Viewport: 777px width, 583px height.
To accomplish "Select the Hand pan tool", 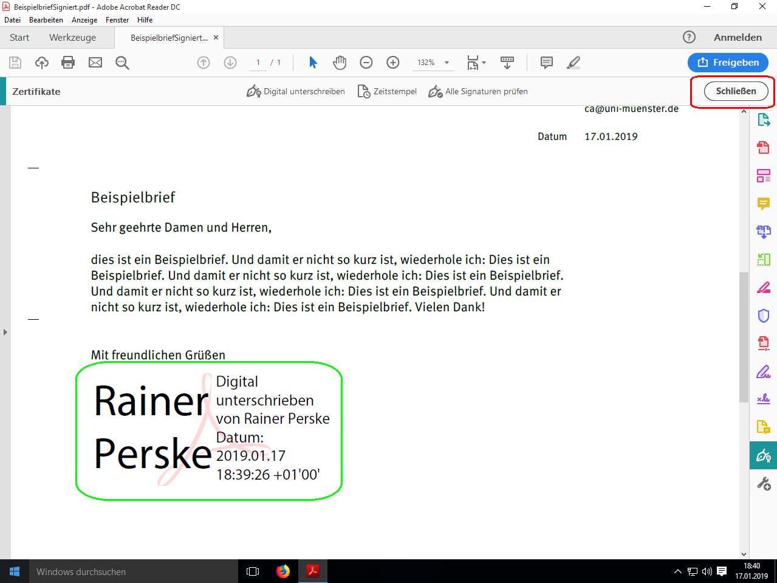I will [340, 63].
